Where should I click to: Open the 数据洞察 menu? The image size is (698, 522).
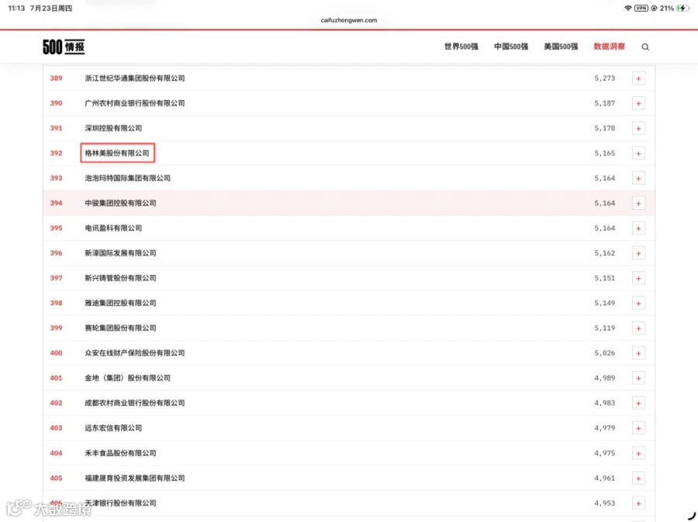click(610, 46)
